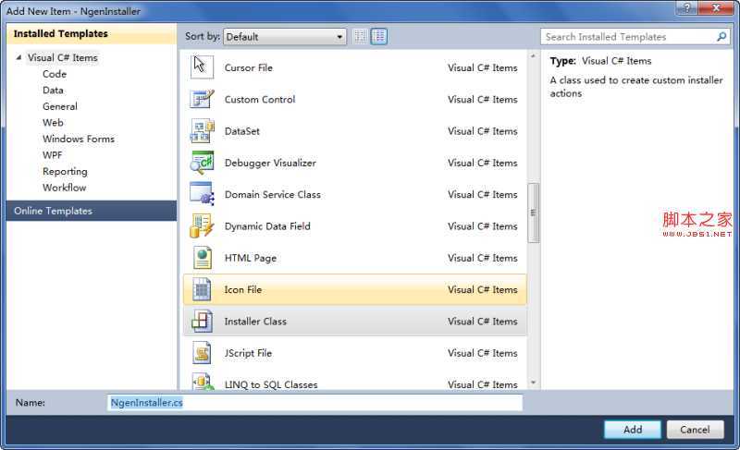Viewport: 740px width, 450px height.
Task: Select the Reporting category
Action: tap(65, 172)
